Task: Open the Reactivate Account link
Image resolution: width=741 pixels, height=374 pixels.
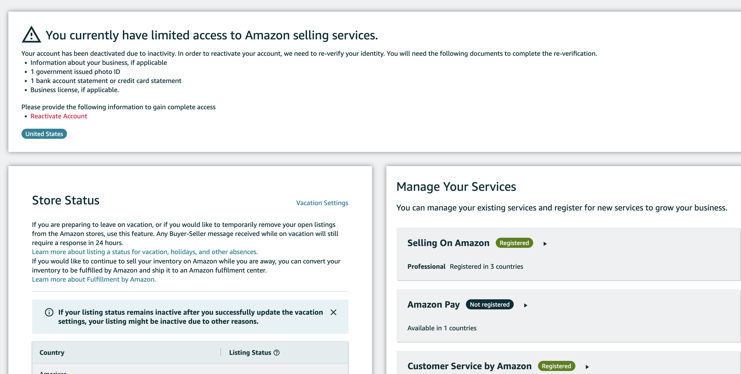Action: pos(59,116)
